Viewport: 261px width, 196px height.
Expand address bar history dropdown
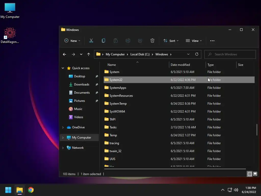[x=188, y=54]
